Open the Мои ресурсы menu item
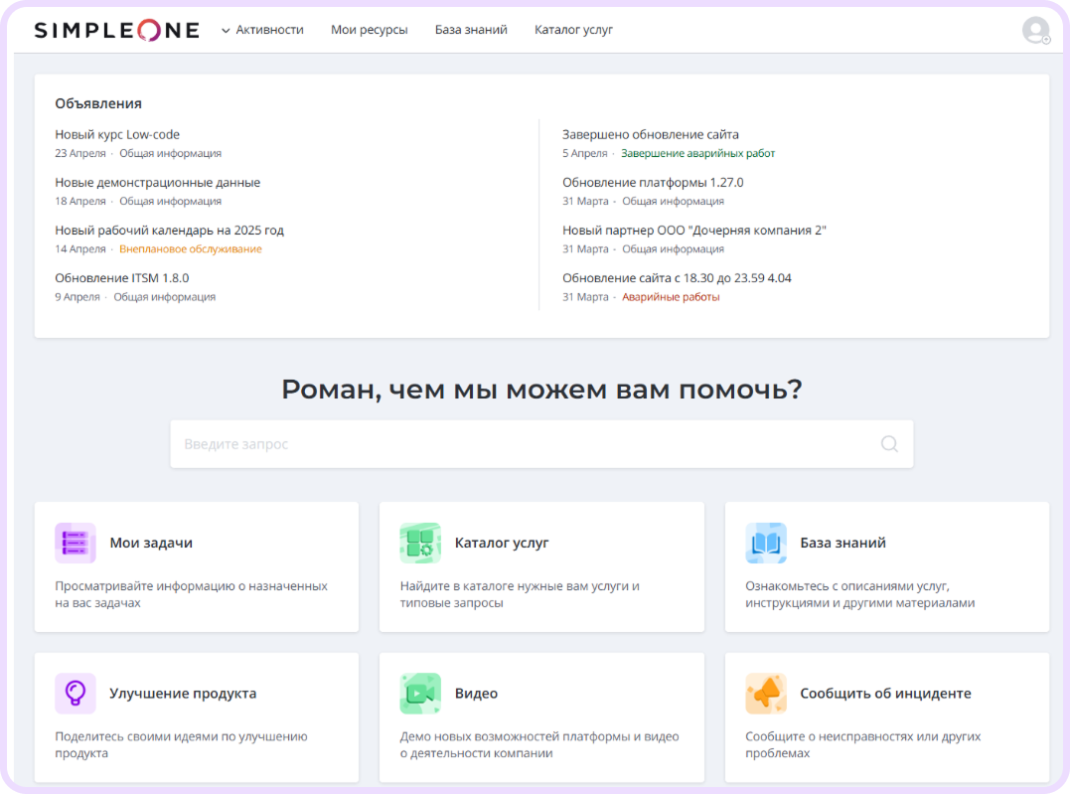The width and height of the screenshot is (1070, 794). tap(369, 30)
